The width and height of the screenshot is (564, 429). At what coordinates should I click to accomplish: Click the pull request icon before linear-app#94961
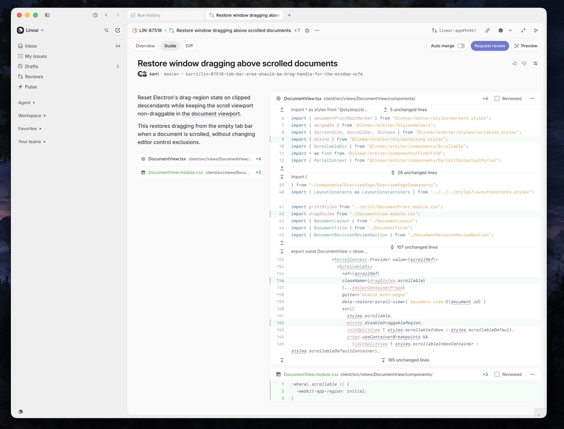[434, 31]
